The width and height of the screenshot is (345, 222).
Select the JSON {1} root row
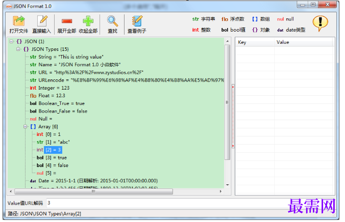pyautogui.click(x=34, y=41)
